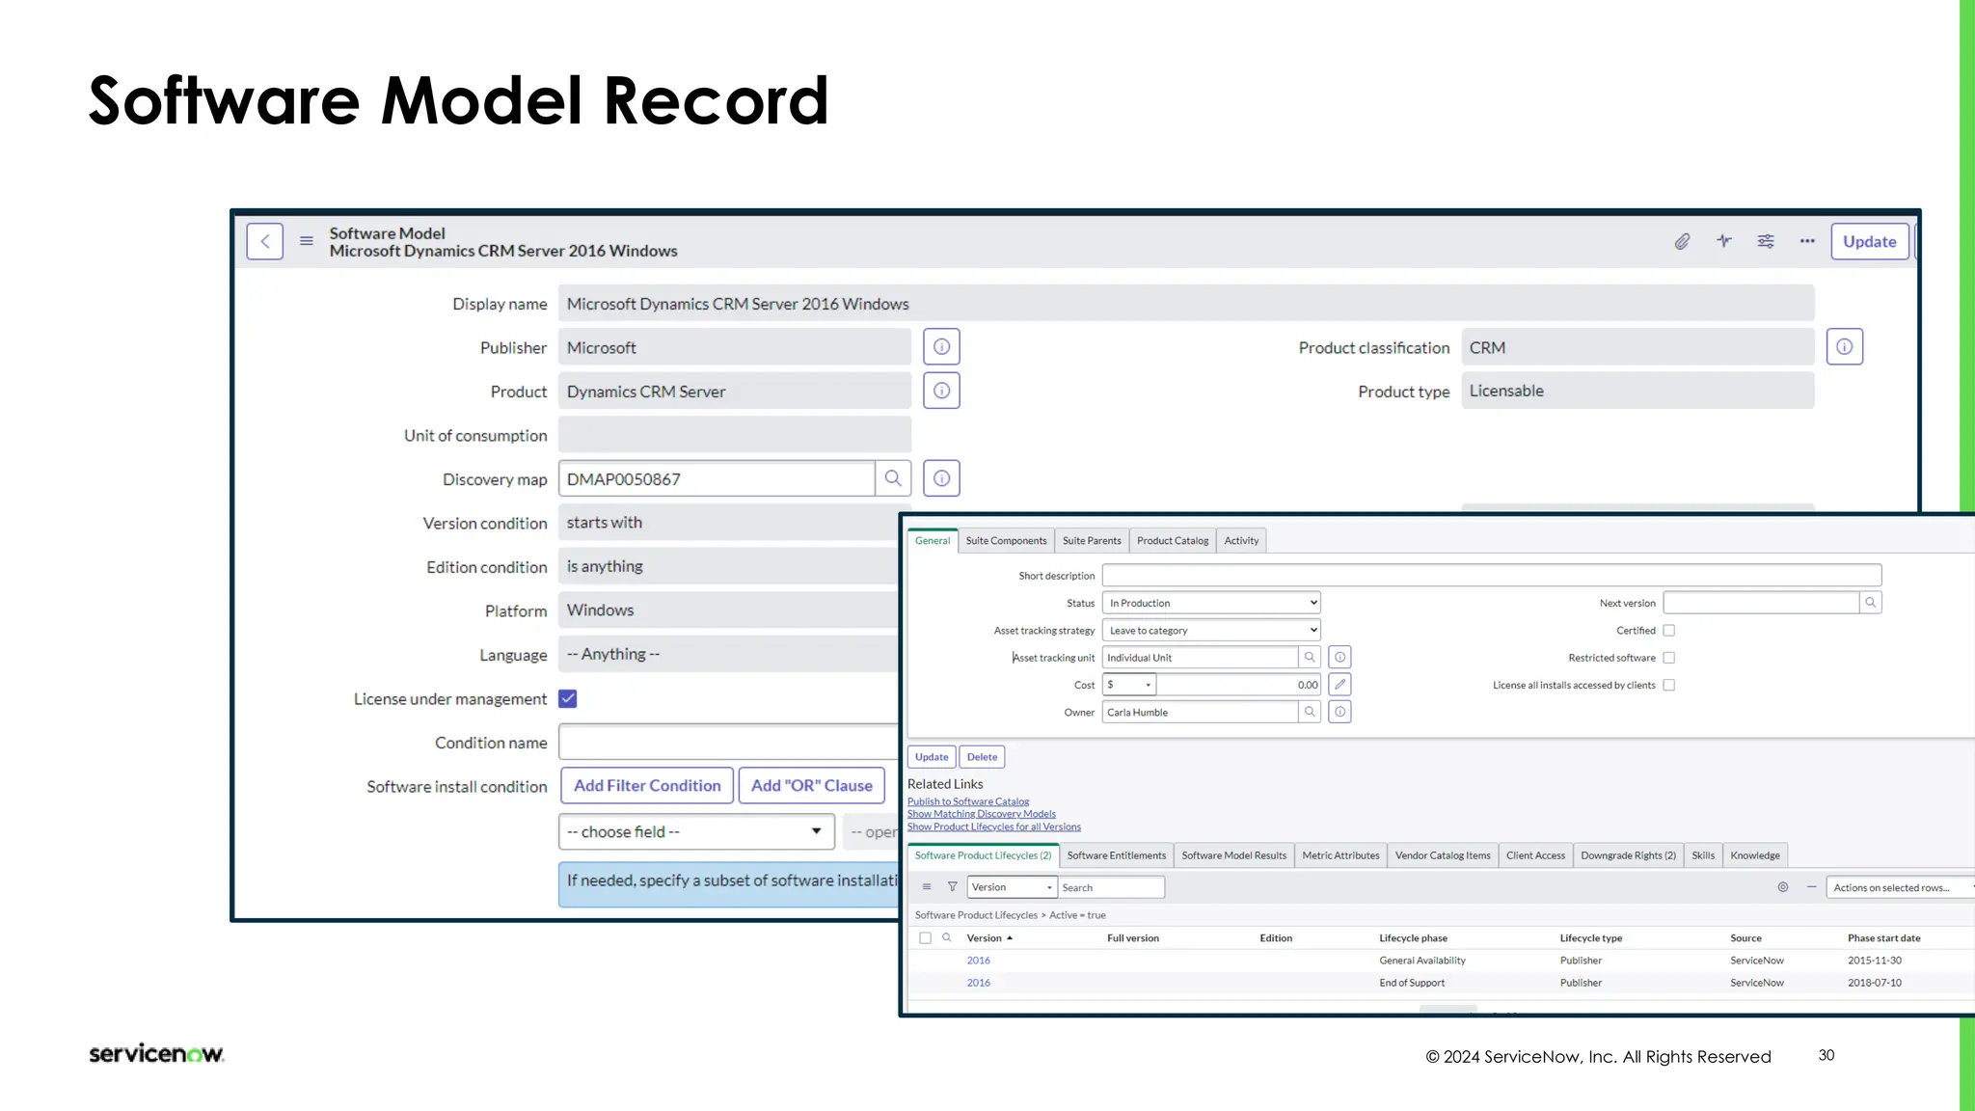Click the small Update button below form
The width and height of the screenshot is (1975, 1111).
(932, 757)
